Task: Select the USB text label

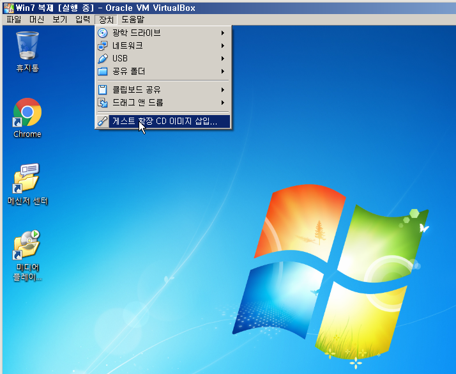Action: tap(120, 59)
